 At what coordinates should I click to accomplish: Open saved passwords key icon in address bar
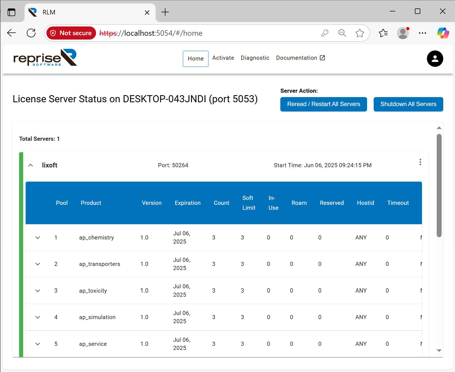pos(325,33)
